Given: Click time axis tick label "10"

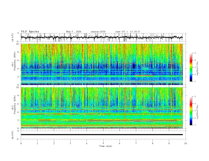Looking at the screenshot, I should click(x=186, y=143).
